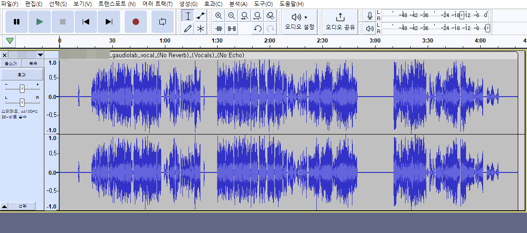Mute the track with 음소거
Image resolution: width=527 pixels, height=233 pixels.
11,63
